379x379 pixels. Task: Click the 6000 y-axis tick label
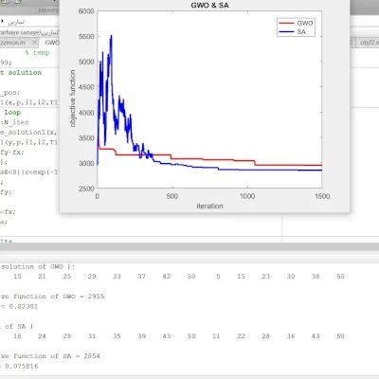click(86, 11)
